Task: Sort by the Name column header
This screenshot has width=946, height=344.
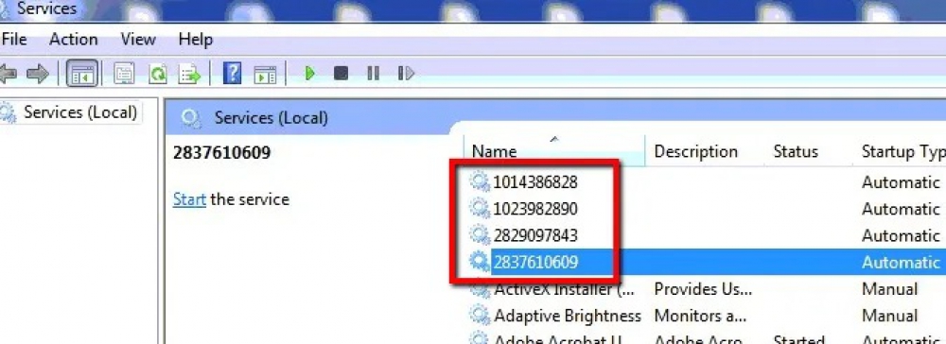Action: tap(553, 151)
